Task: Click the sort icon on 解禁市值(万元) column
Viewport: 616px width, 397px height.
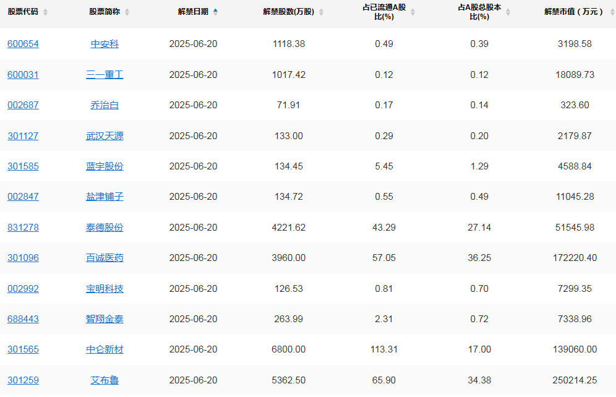Action: coord(611,12)
